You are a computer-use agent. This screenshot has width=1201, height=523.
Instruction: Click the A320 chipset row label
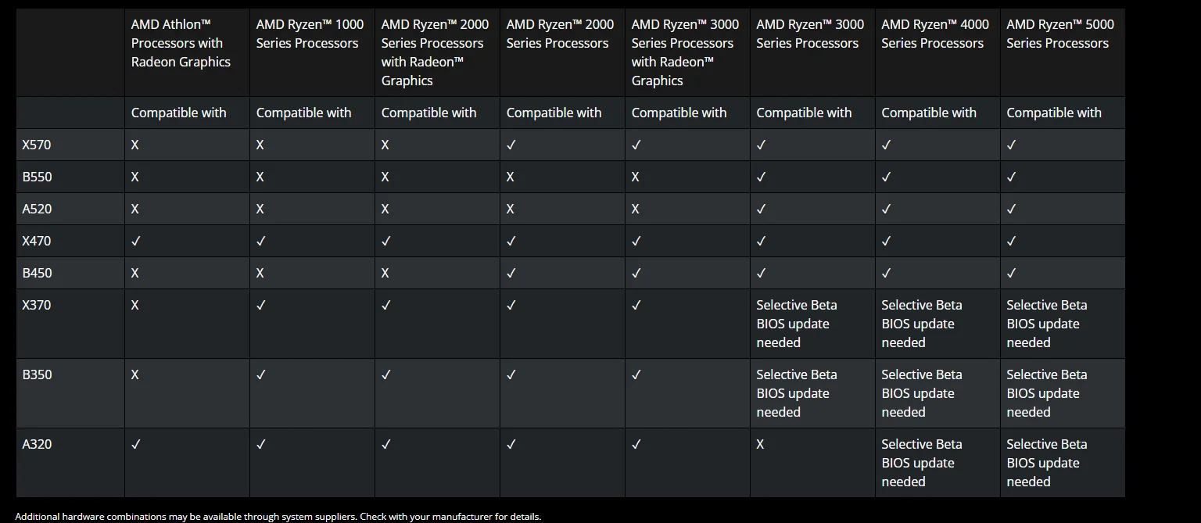37,444
